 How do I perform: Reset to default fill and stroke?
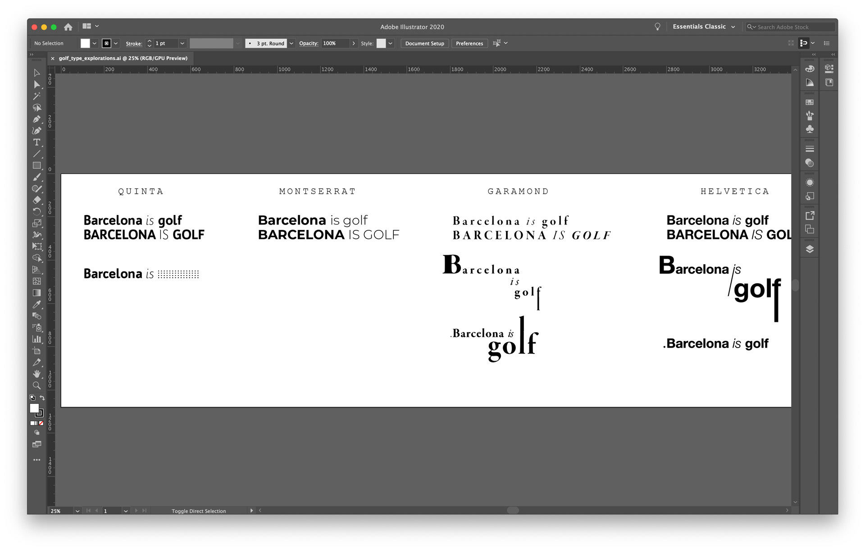(x=32, y=398)
